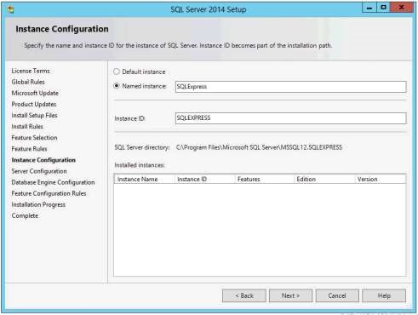
Task: Click the Instance ID text field
Action: coord(290,118)
